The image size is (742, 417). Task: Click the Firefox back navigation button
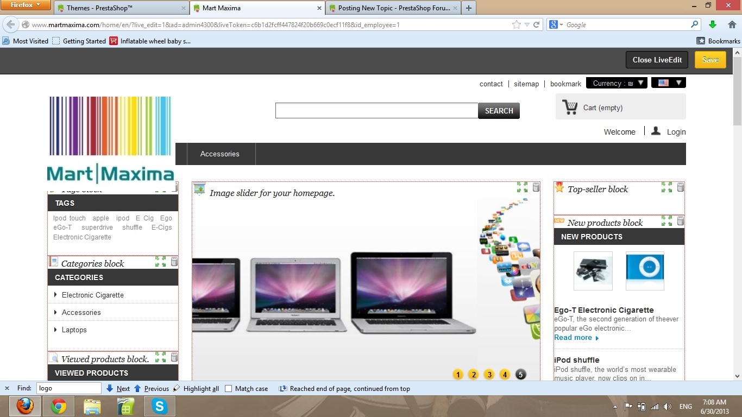11,24
